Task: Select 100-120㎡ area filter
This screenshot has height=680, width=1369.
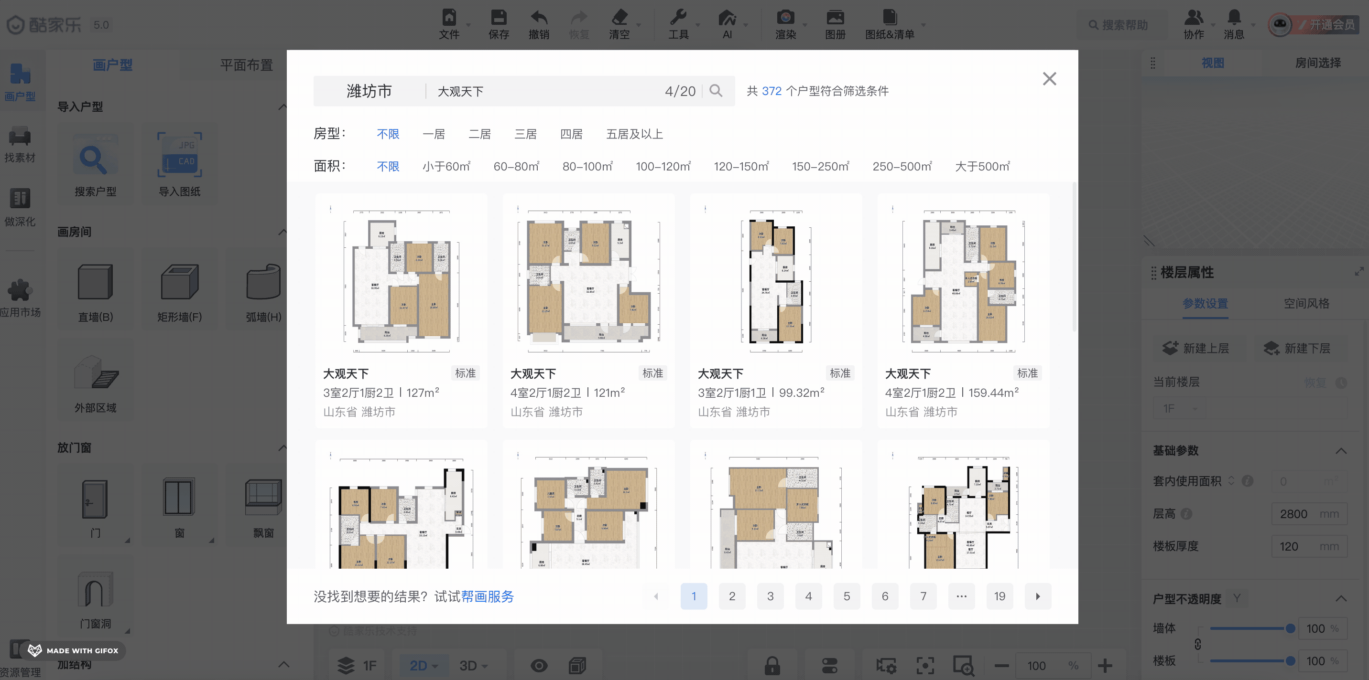Action: tap(663, 166)
